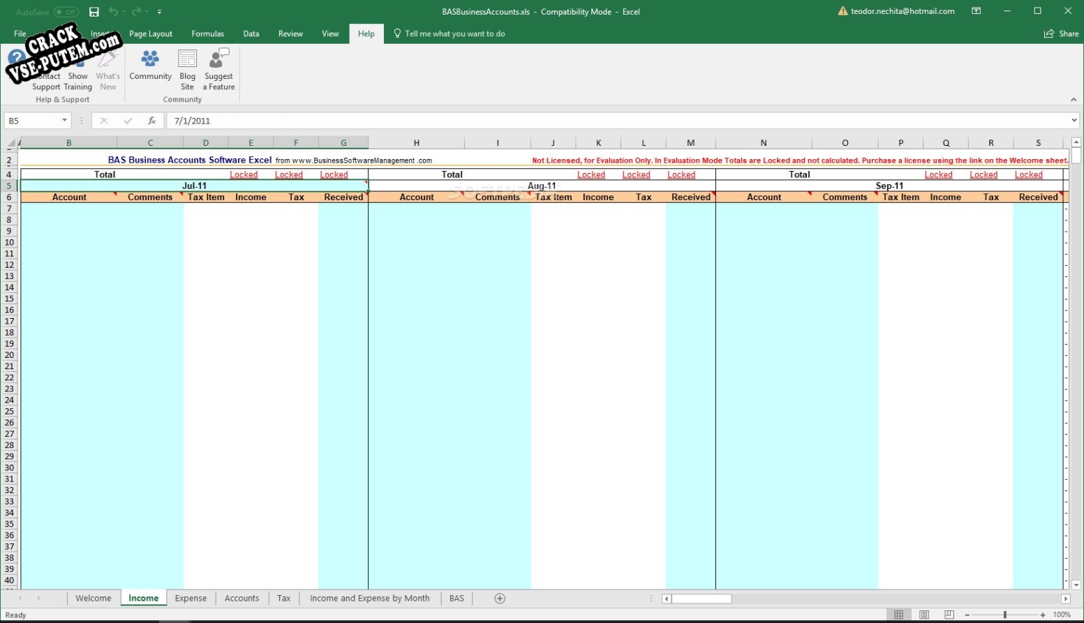
Task: Switch to Normal view icon
Action: coord(899,615)
